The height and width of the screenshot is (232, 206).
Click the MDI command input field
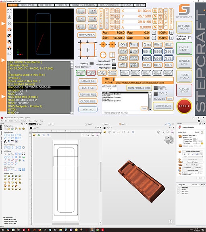coord(144,79)
